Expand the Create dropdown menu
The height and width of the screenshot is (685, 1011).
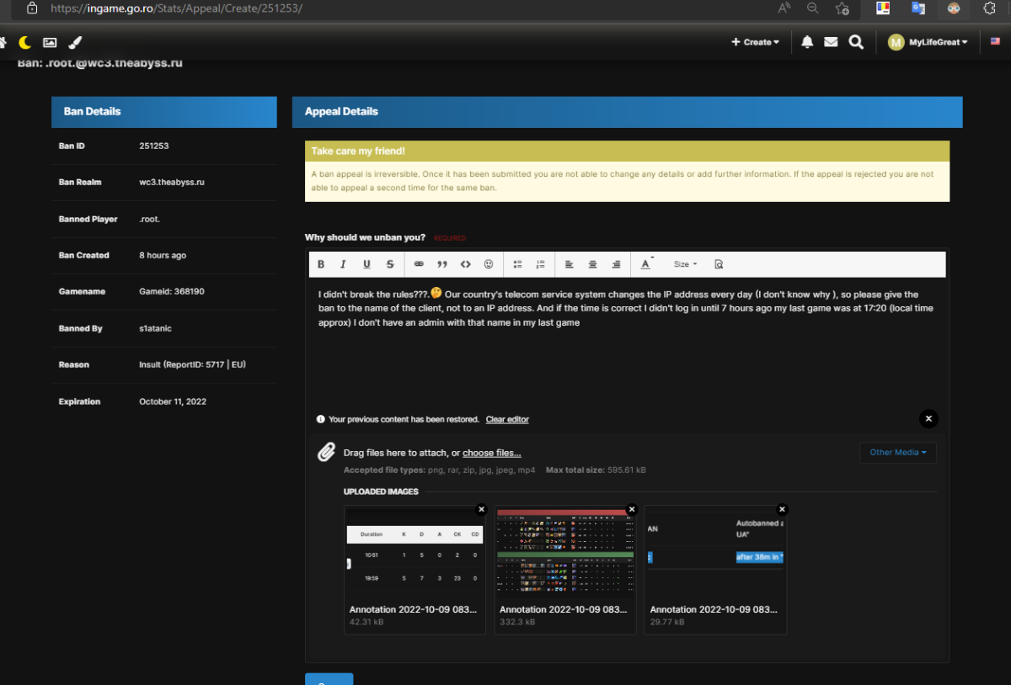pyautogui.click(x=755, y=42)
